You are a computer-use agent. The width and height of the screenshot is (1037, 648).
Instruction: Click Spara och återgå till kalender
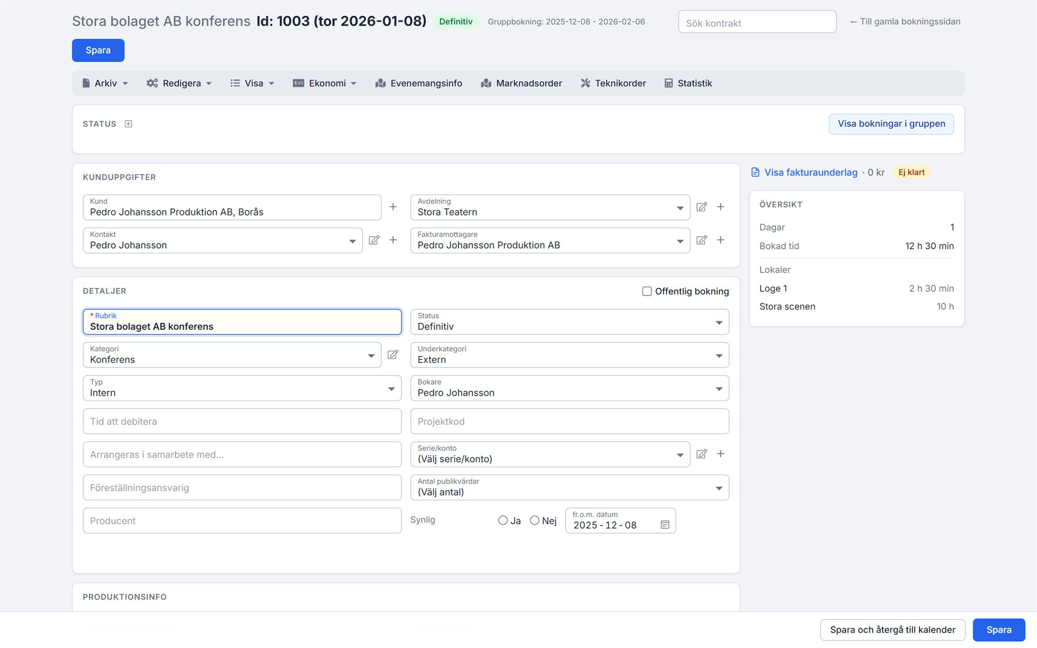pos(892,630)
